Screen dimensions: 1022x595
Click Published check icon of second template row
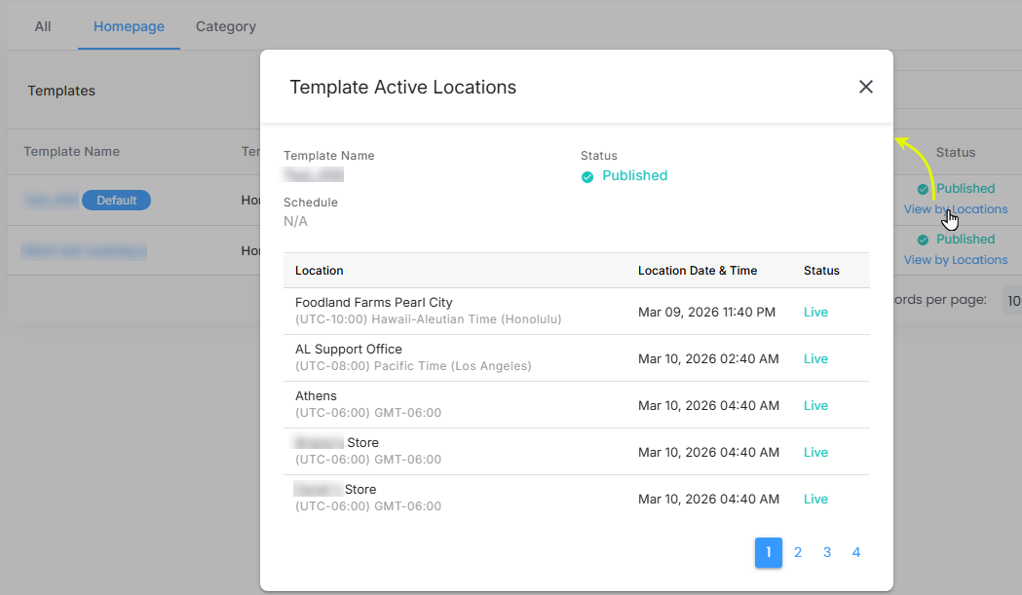[x=923, y=240]
